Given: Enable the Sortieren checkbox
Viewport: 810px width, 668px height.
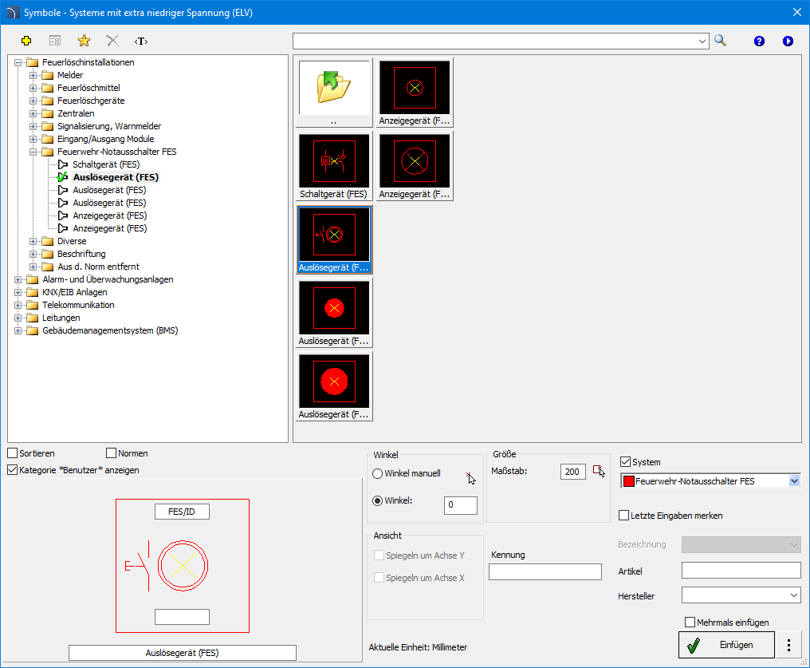Looking at the screenshot, I should 13,453.
